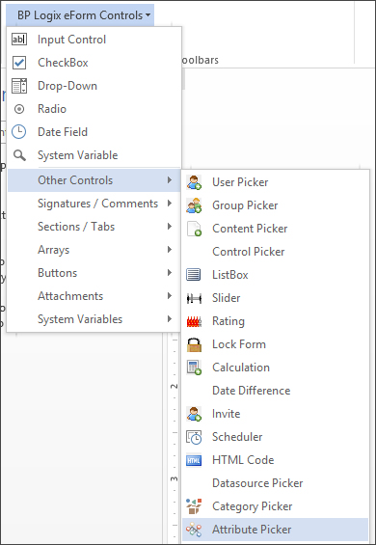Open the Attachments menu item
The image size is (376, 545).
point(94,296)
